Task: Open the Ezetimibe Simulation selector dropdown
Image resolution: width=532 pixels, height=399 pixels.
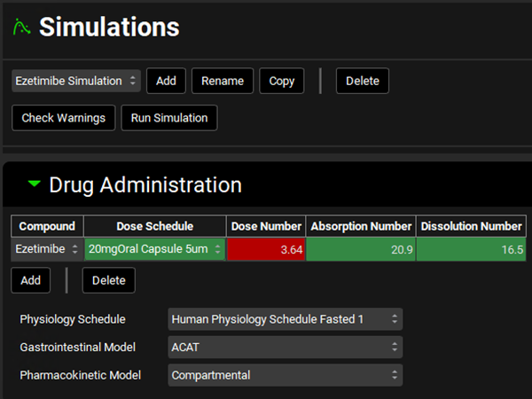Action: pos(76,81)
